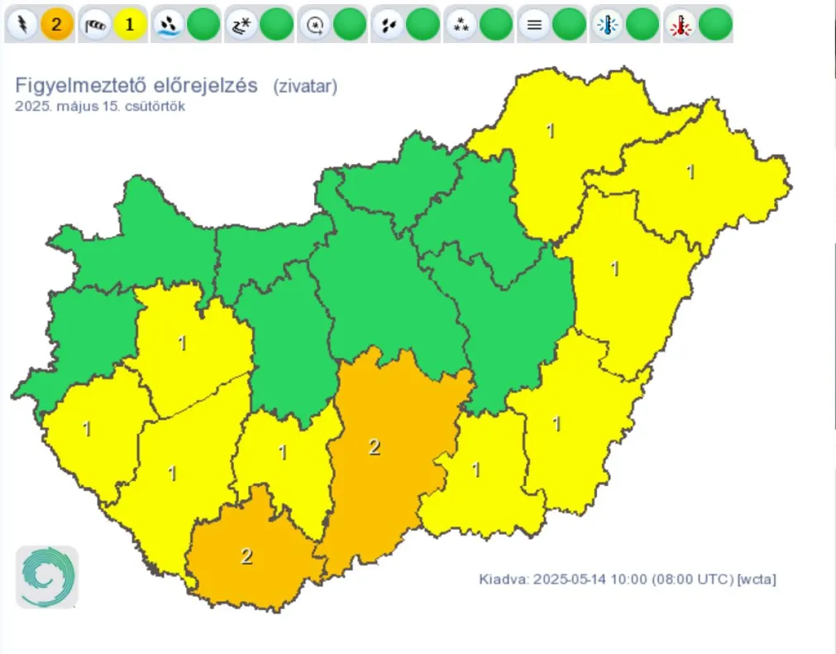Image resolution: width=836 pixels, height=654 pixels.
Task: Open the heat warning thermometer icon
Action: click(681, 25)
